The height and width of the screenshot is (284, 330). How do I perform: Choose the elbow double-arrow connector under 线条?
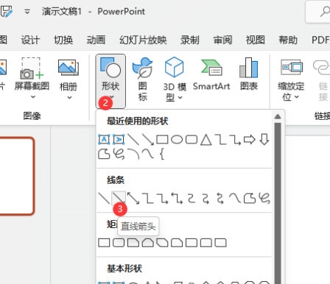click(177, 199)
